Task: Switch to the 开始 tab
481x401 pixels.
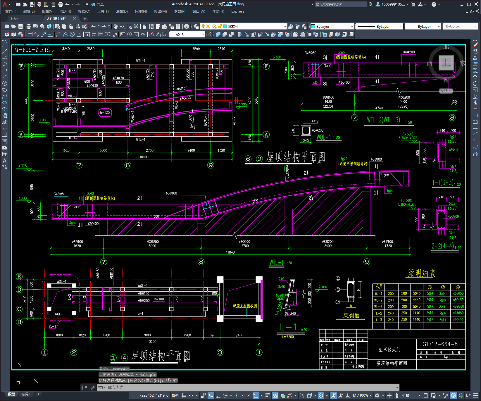Action: (14, 18)
